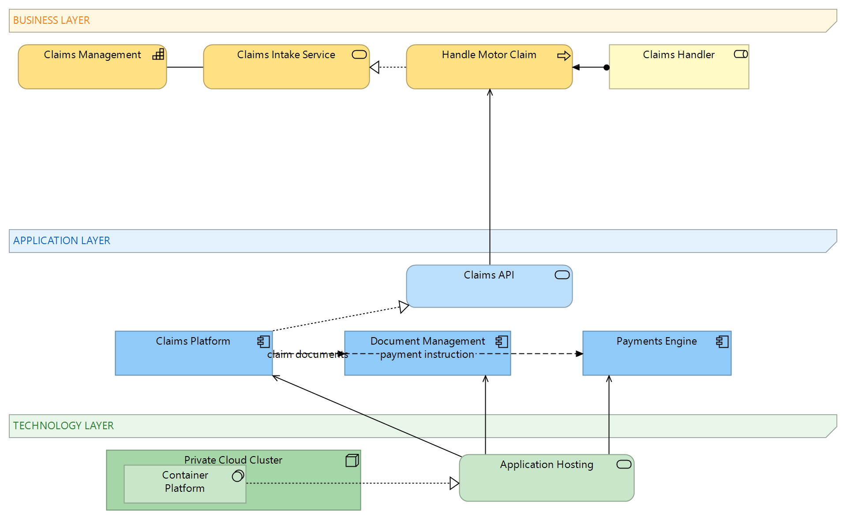Click the flow arrowhead entering Payments Engine
This screenshot has width=847, height=520.
(579, 353)
